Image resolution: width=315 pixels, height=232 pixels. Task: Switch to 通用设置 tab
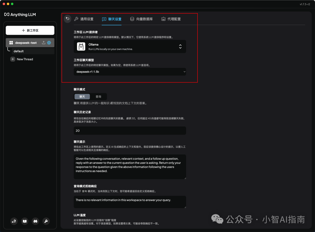pos(84,19)
